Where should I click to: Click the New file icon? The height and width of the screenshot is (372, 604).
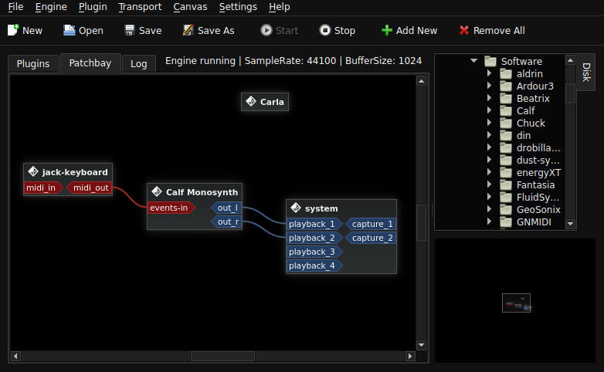[x=13, y=30]
